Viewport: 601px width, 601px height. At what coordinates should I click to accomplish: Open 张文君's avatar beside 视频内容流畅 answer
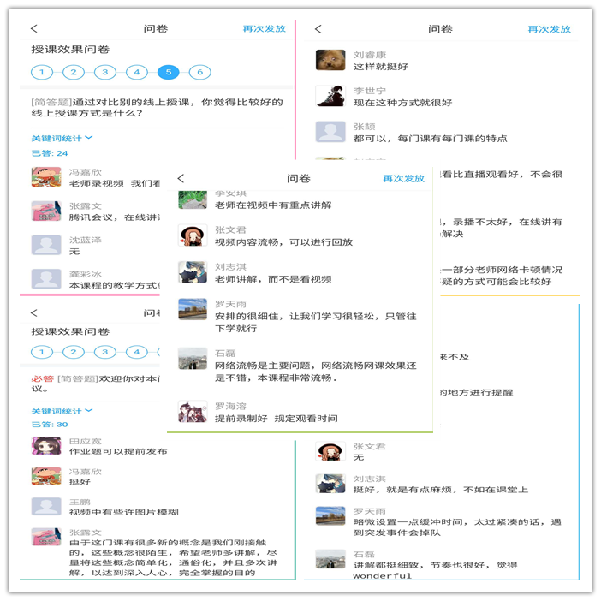click(x=193, y=235)
